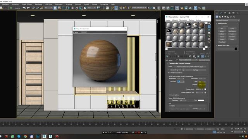Select the Unlink Selection tool
This screenshot has height=139, width=248.
[37, 8]
